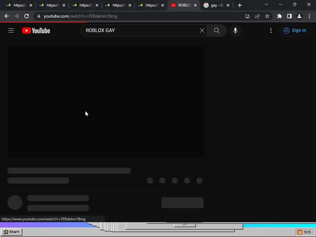This screenshot has width=316, height=237.
Task: Open the Start menu
Action: (x=11, y=232)
